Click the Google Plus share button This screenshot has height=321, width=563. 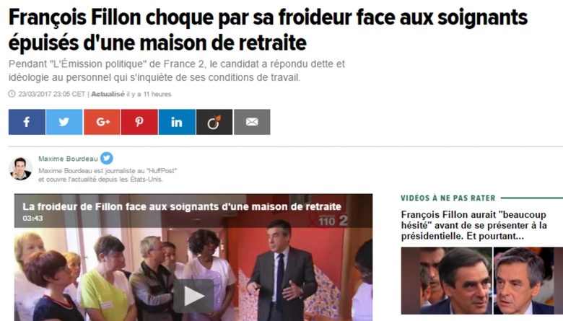(102, 122)
